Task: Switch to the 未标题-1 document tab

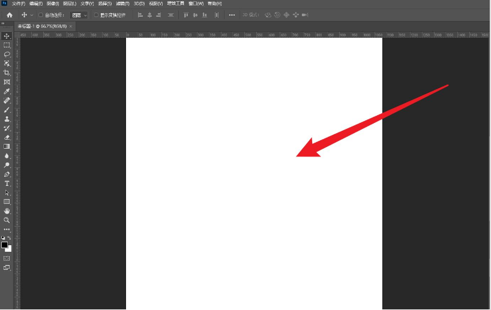Action: click(x=42, y=26)
